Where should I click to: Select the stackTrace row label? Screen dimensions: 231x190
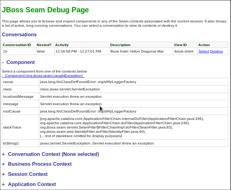[x=12, y=127]
